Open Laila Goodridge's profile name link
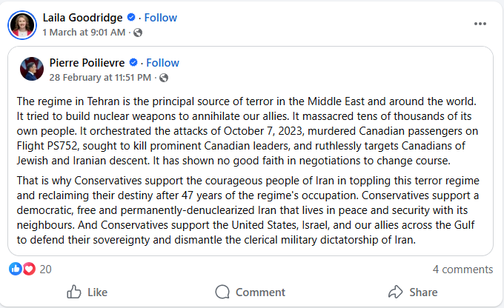Viewport: 504px width, 308px height. 82,18
